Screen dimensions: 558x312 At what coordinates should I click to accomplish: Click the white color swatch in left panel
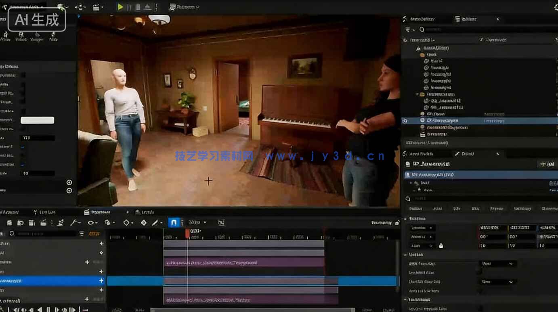pyautogui.click(x=37, y=120)
